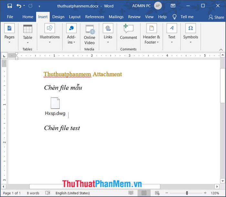Click the 8 words count in the status bar
This screenshot has width=226, height=197.
(33, 193)
